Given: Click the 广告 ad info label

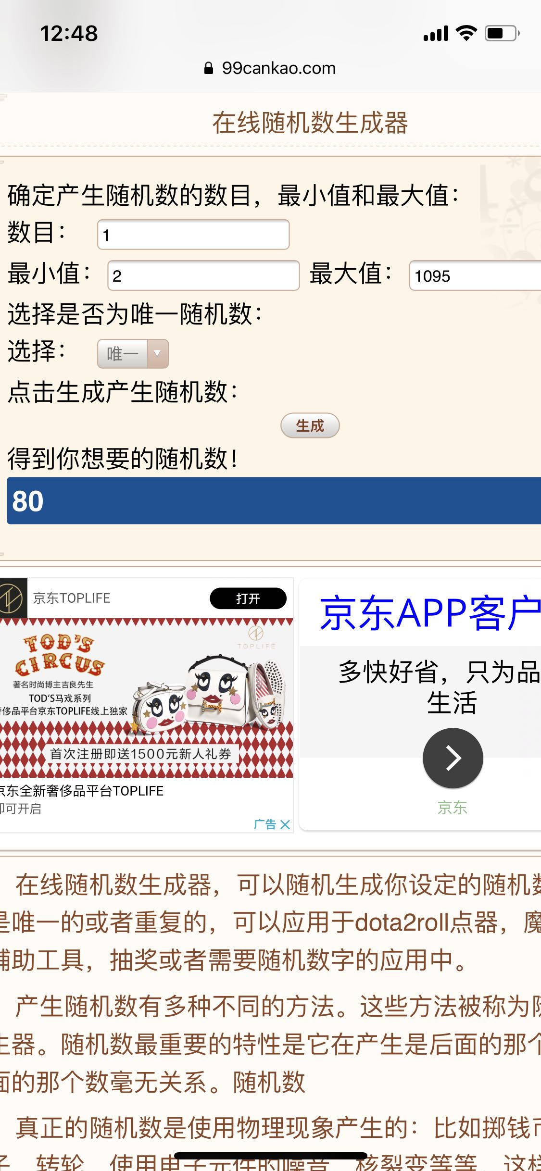Looking at the screenshot, I should (265, 824).
